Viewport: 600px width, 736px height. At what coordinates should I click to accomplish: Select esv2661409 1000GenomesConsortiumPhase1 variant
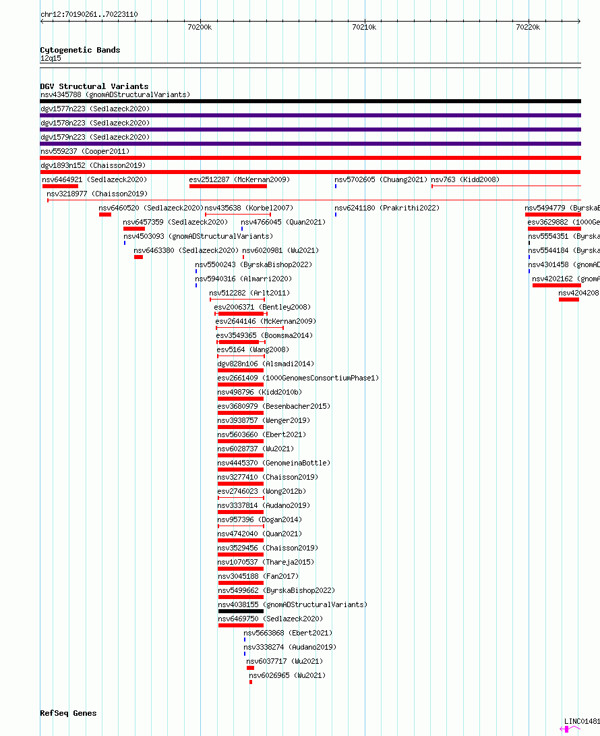point(299,378)
